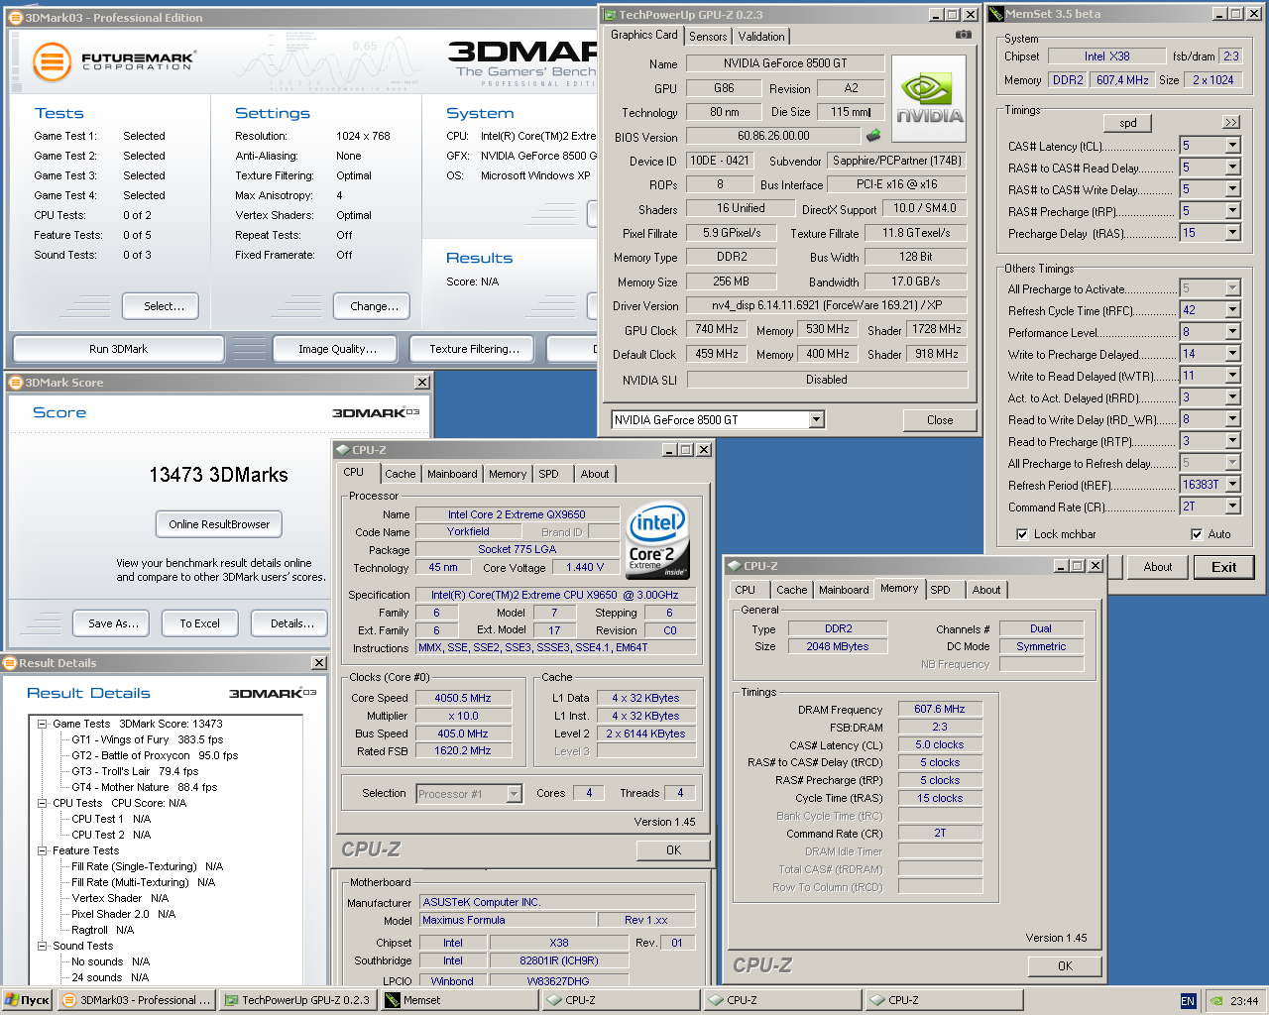Open the GPU-Z graphics card selector dropdown
1269x1015 pixels.
(x=816, y=420)
